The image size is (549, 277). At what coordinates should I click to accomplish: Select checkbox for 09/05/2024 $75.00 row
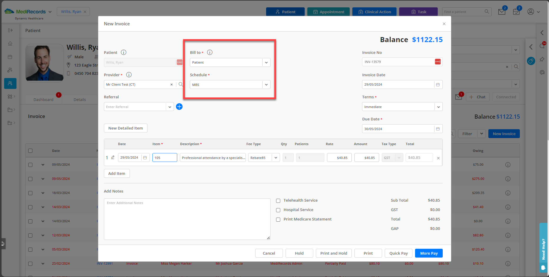coord(30,165)
